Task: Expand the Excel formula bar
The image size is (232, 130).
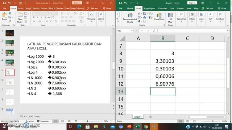Action: [x=228, y=30]
